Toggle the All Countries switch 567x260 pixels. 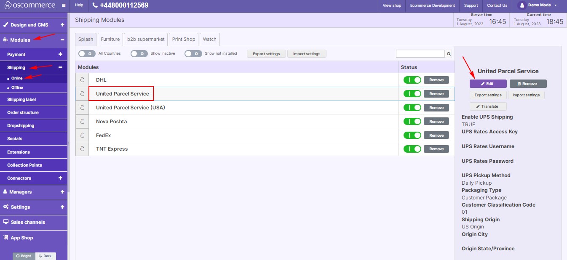(x=87, y=53)
